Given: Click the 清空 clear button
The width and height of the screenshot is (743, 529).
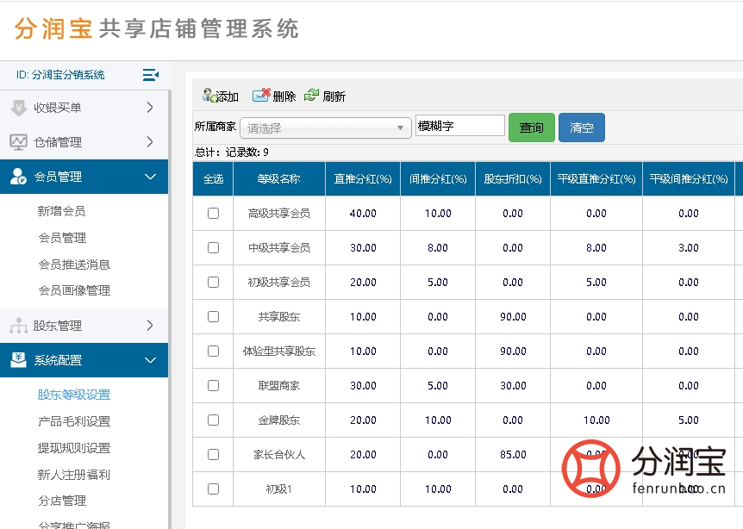Looking at the screenshot, I should (581, 127).
